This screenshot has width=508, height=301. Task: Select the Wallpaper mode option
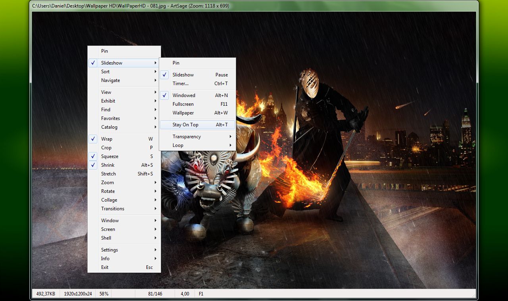197,113
